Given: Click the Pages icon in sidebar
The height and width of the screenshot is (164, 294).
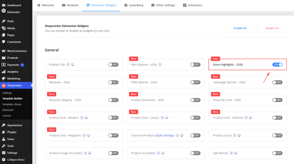Looking at the screenshot, I should (x=3, y=35).
